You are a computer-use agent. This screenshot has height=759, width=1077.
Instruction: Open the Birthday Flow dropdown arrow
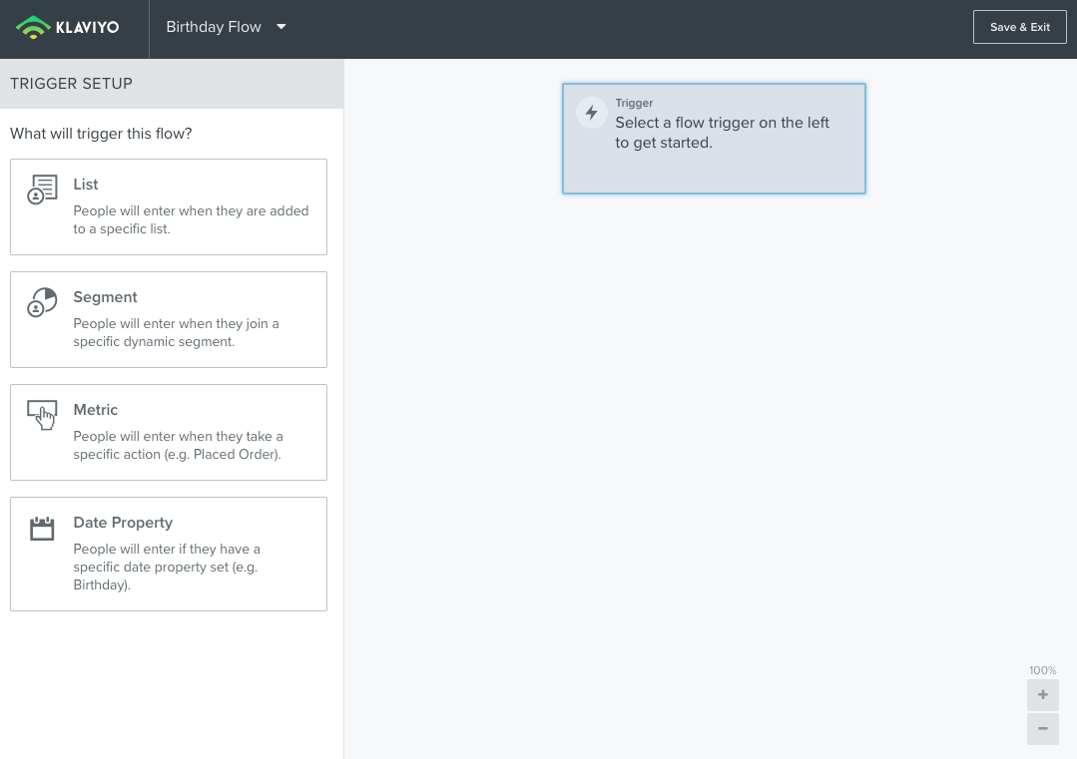[x=280, y=27]
